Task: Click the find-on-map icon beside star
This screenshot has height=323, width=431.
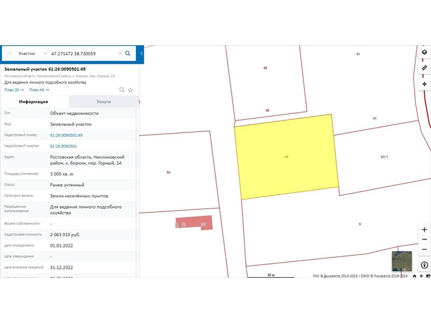Action: (122, 90)
